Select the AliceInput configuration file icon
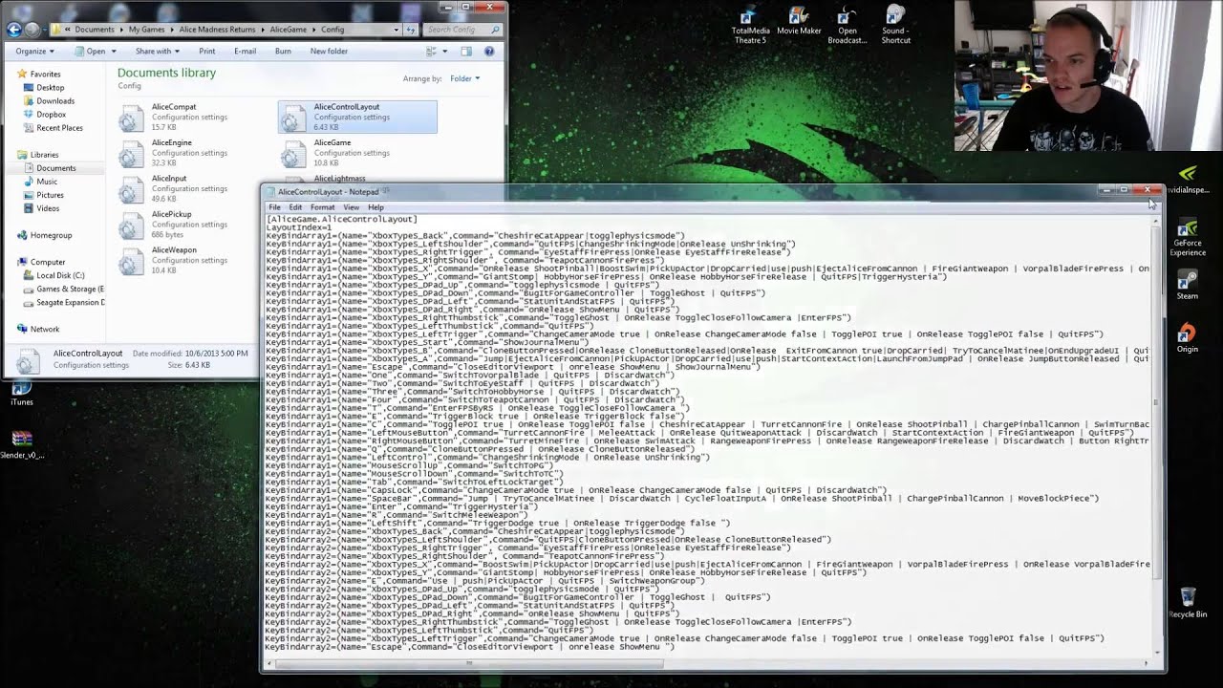This screenshot has height=688, width=1223. coord(131,189)
